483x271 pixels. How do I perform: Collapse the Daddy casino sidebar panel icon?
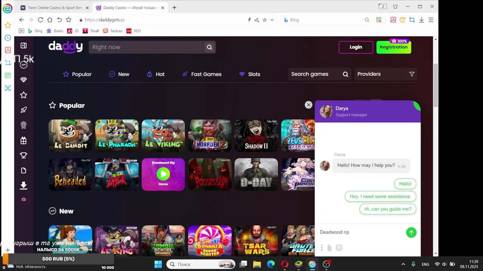(23, 46)
